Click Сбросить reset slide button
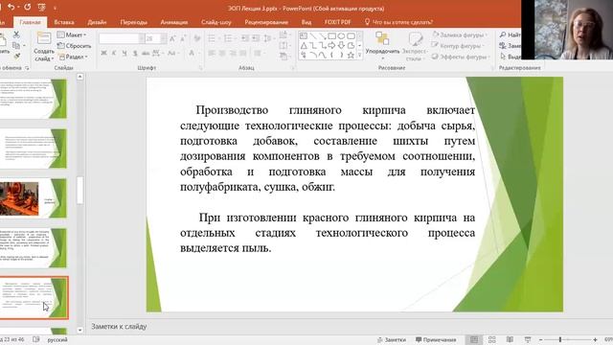613x345 pixels. (75, 46)
